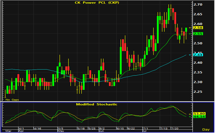Click the 2.35 price axis value
Viewport: 215px width, 133px height.
click(x=198, y=72)
